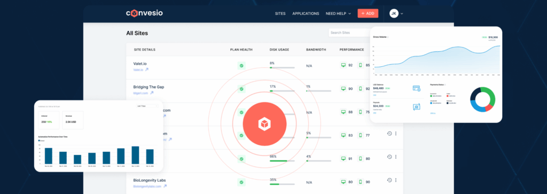Click desktop icon in BioLongevity Labs row
Screen dimensions: 547x194
pos(343,182)
